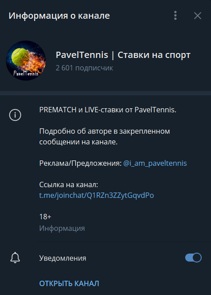The image size is (211, 295).
Task: Toggle the Уведомления switch off
Action: point(193,258)
